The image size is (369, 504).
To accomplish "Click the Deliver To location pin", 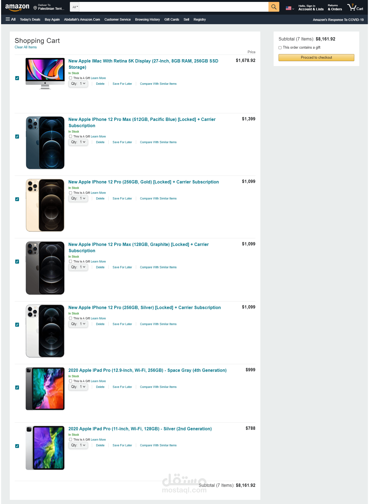I will click(x=35, y=8).
